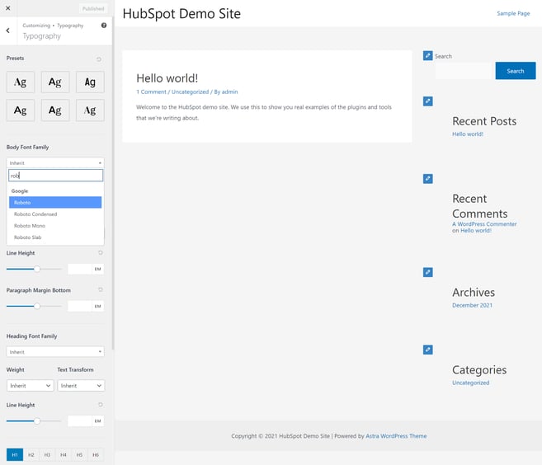The width and height of the screenshot is (542, 465).
Task: Open Hello world! under Recent Posts
Action: click(468, 134)
